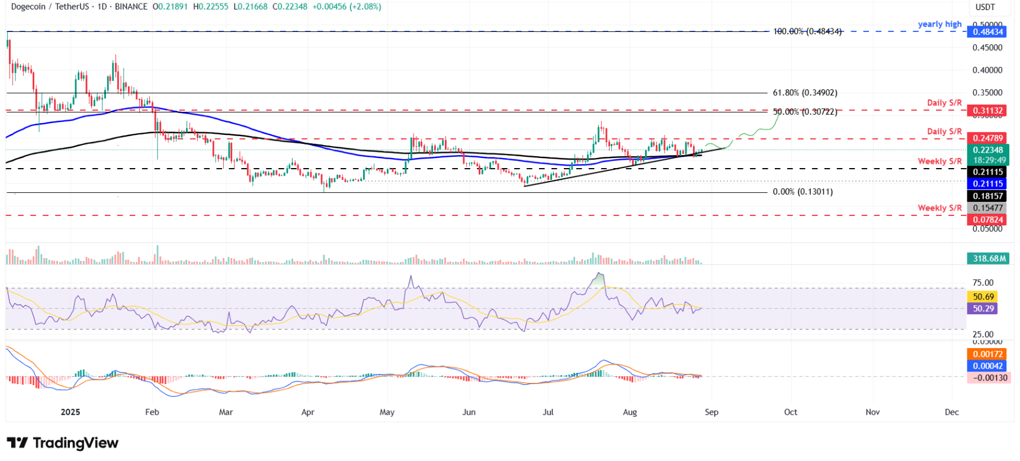
Task: Select the Weekly S/R text beside 0.22348
Action: pos(939,162)
